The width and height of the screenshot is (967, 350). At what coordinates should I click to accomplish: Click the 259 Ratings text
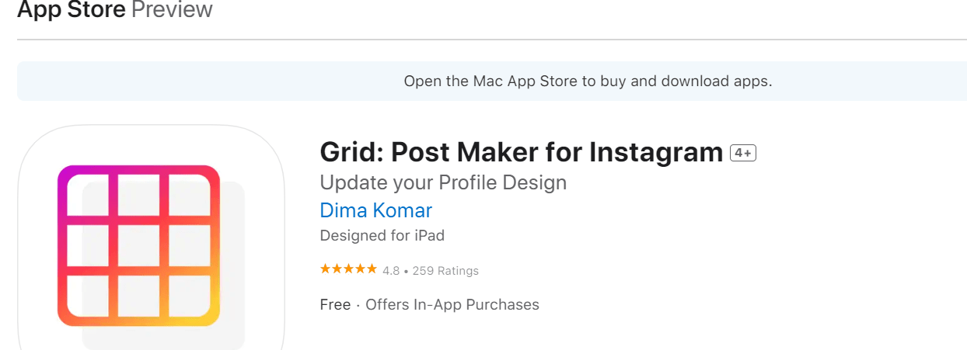click(x=445, y=271)
